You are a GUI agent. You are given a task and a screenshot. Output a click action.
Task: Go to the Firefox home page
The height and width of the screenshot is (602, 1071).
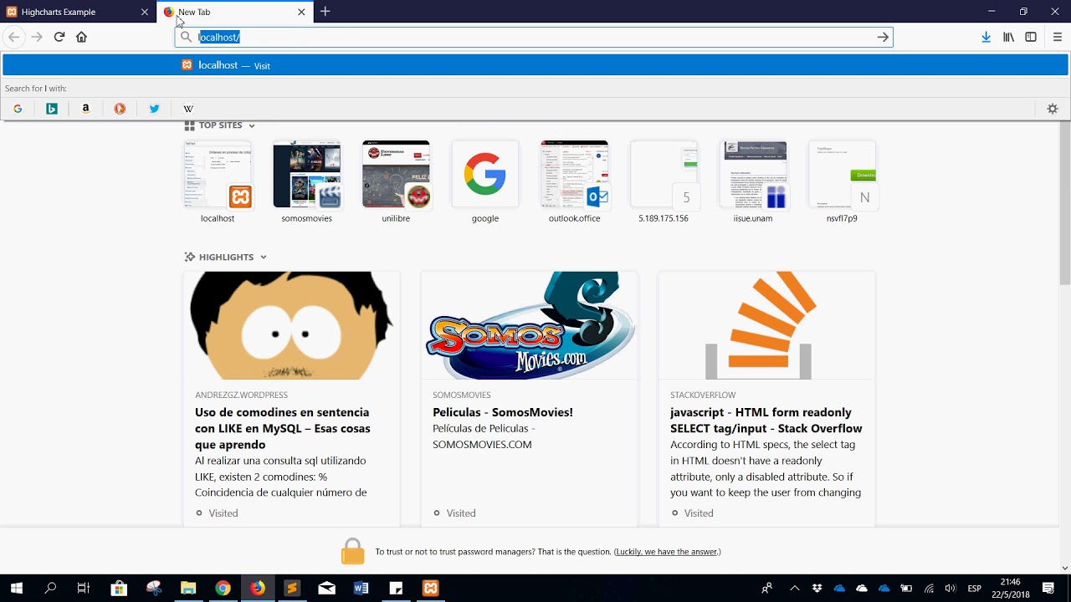click(81, 37)
